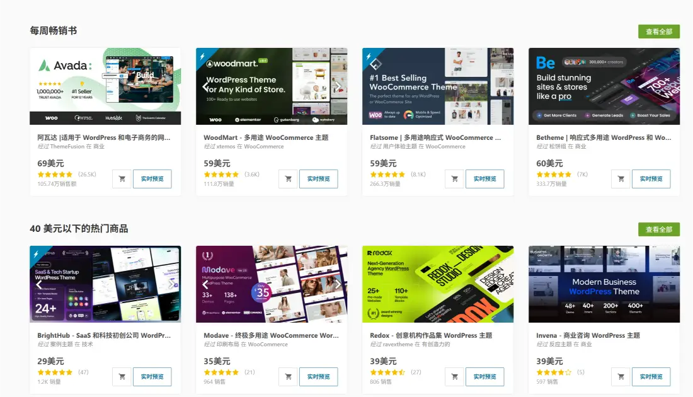693x397 pixels.
Task: Open 实时预览 for Flatsome theme
Action: point(484,179)
